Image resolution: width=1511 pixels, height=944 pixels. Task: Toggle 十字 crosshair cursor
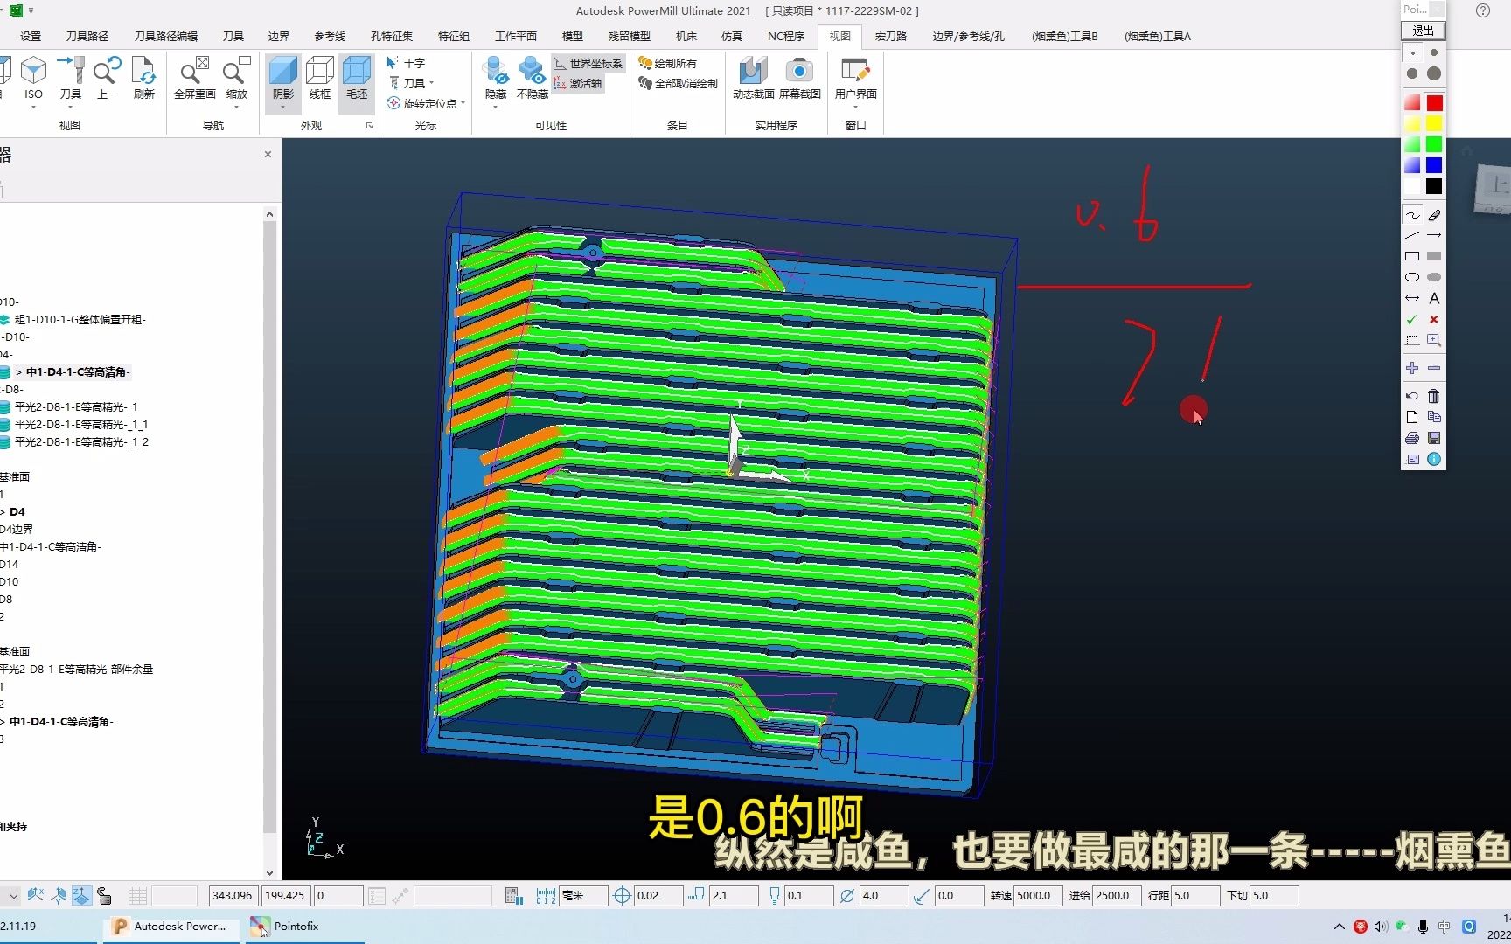click(x=407, y=64)
